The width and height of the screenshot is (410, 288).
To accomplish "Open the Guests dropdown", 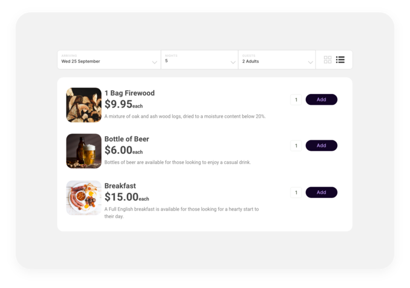I will [x=276, y=60].
